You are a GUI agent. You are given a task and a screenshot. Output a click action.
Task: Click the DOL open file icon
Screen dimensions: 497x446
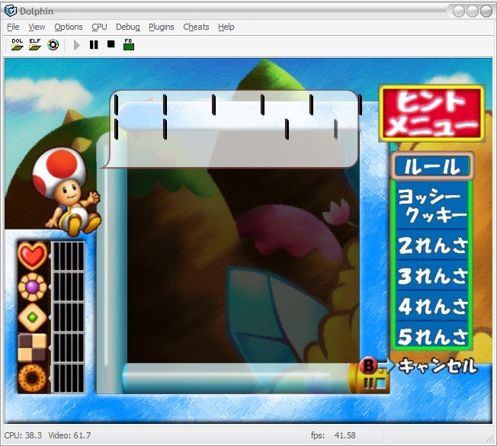pyautogui.click(x=18, y=44)
